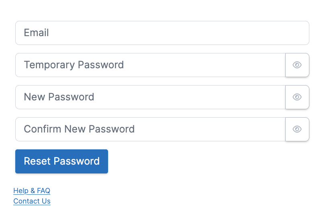Focus the Temporary Password text box
The width and height of the screenshot is (321, 214).
151,65
